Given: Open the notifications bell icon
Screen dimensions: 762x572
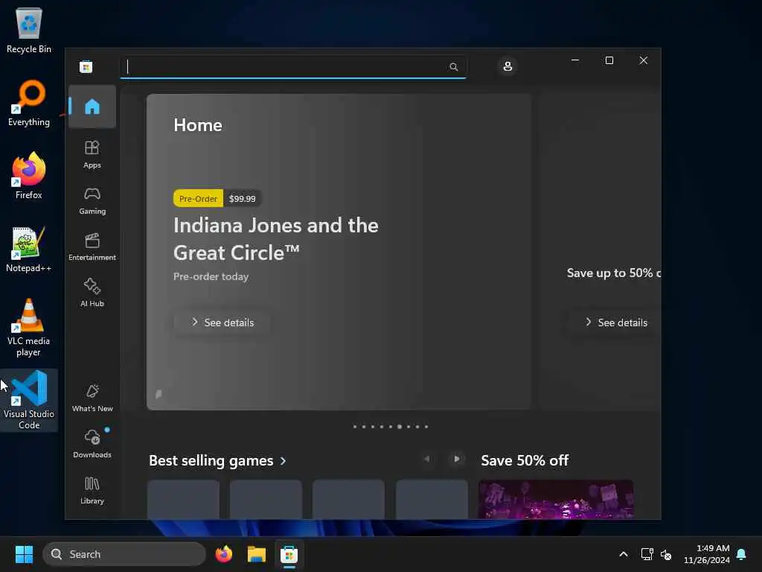Looking at the screenshot, I should coord(741,554).
